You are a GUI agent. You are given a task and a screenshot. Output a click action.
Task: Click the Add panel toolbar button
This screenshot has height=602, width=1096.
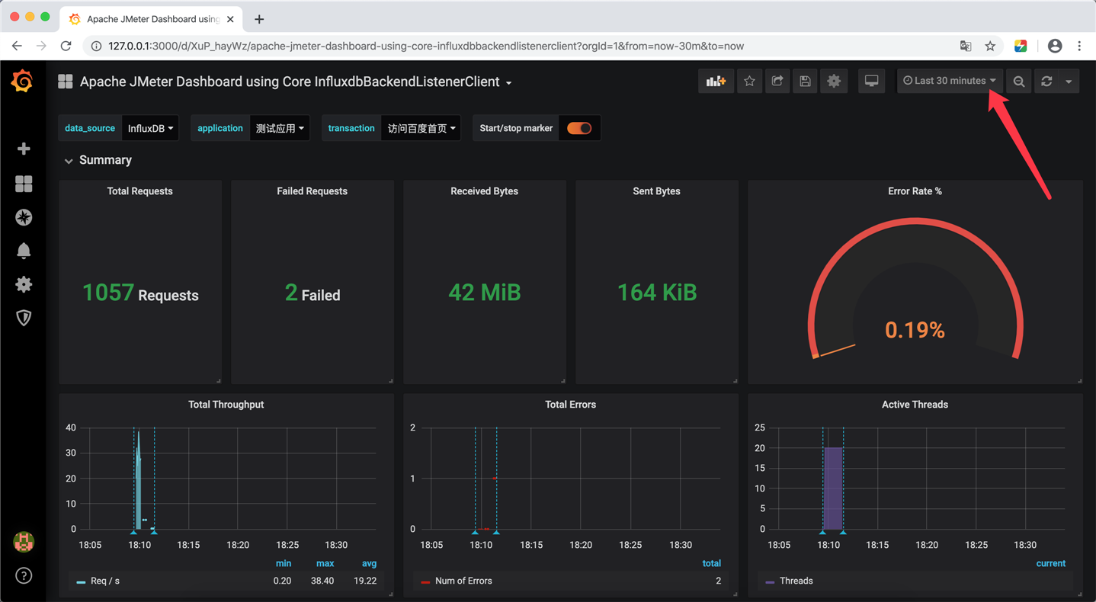coord(716,81)
